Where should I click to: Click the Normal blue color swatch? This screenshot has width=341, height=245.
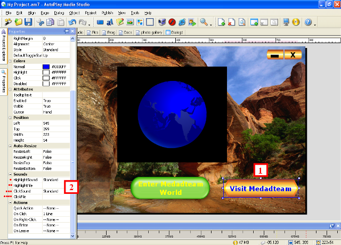[x=46, y=67]
